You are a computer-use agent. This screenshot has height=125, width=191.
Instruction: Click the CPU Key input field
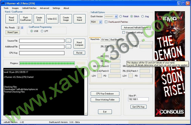click(42, 53)
